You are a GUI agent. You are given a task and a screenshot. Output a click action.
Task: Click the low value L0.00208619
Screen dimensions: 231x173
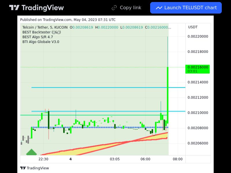tap(132, 27)
